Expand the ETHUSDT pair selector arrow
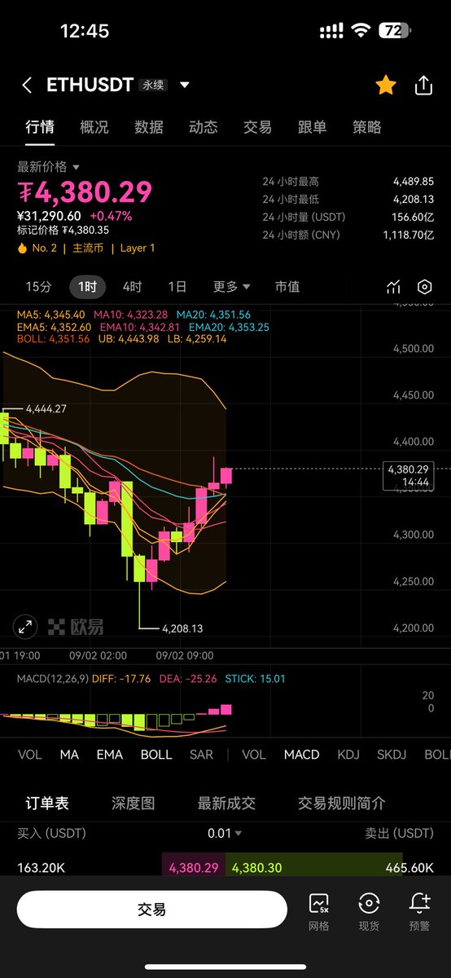451x978 pixels. click(185, 86)
